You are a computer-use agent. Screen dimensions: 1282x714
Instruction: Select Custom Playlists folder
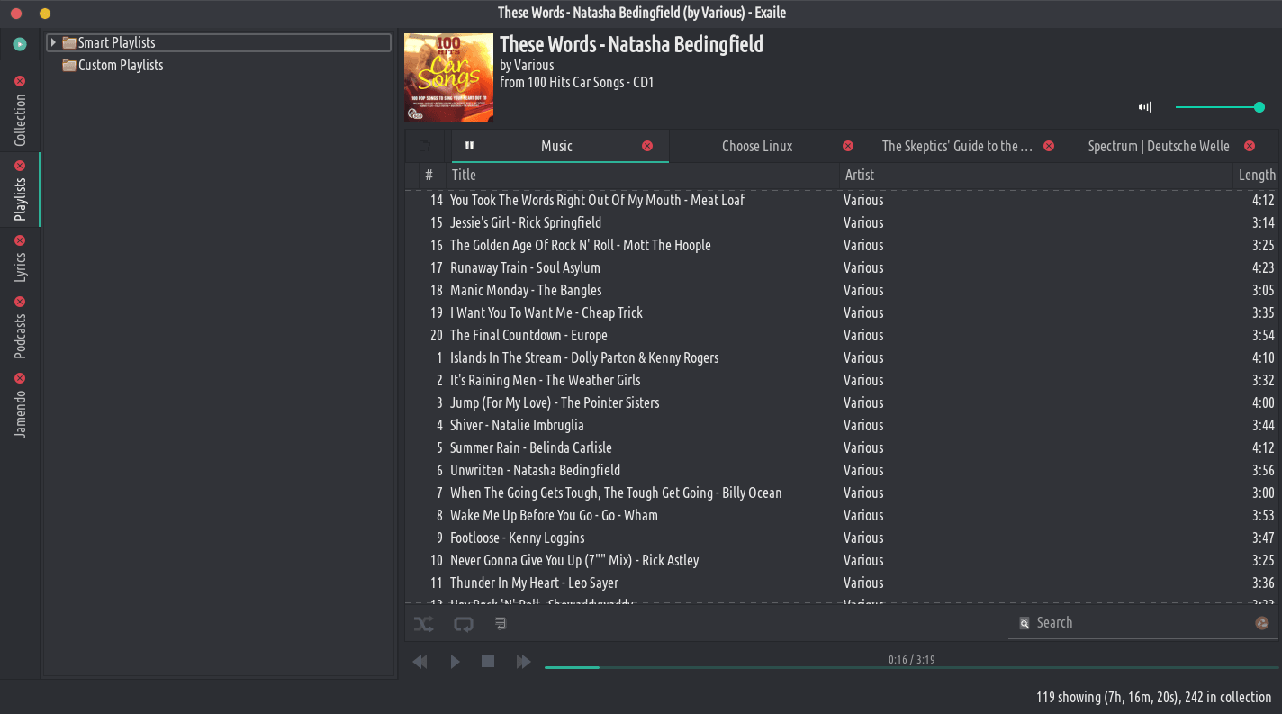click(x=120, y=65)
